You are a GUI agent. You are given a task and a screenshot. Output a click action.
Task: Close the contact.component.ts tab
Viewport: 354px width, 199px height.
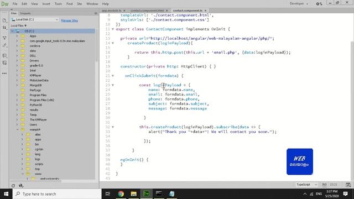pyautogui.click(x=205, y=11)
